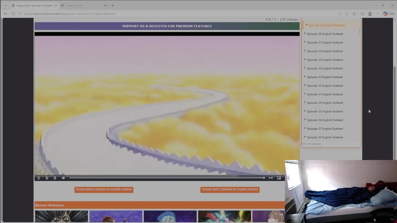This screenshot has height=223, width=397.
Task: Open the second Recent Releases thumbnail
Action: [116, 216]
